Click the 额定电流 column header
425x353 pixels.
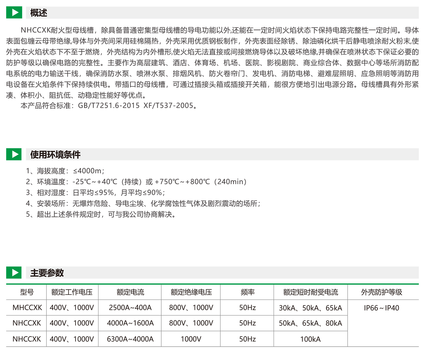[130, 292]
